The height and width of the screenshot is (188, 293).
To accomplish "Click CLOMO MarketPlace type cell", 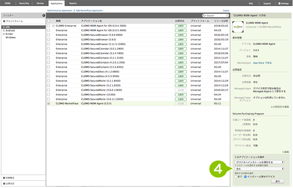I will [67, 103].
